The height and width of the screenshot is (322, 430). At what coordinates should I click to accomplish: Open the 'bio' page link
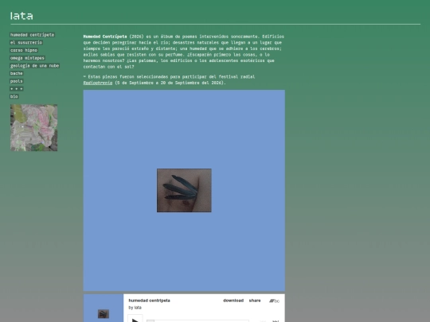pos(14,96)
